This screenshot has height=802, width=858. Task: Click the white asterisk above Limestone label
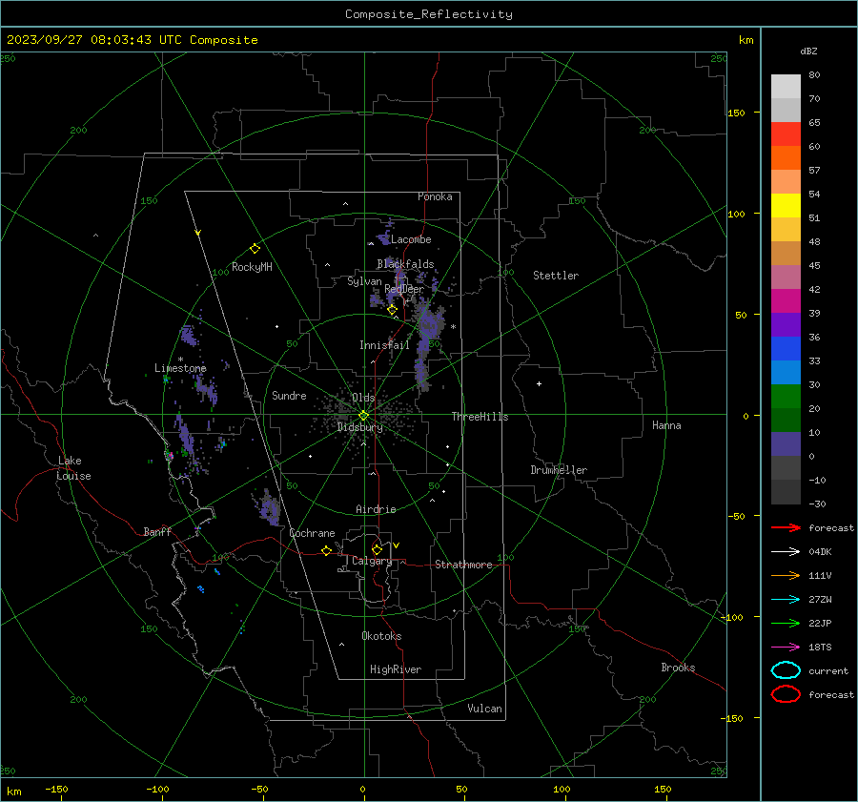[180, 360]
